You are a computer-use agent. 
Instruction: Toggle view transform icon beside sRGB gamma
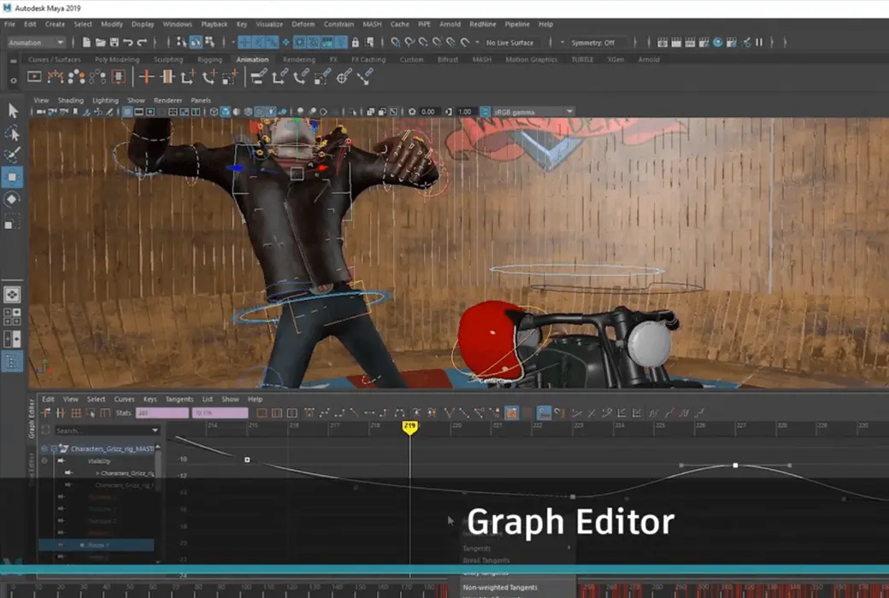click(486, 112)
